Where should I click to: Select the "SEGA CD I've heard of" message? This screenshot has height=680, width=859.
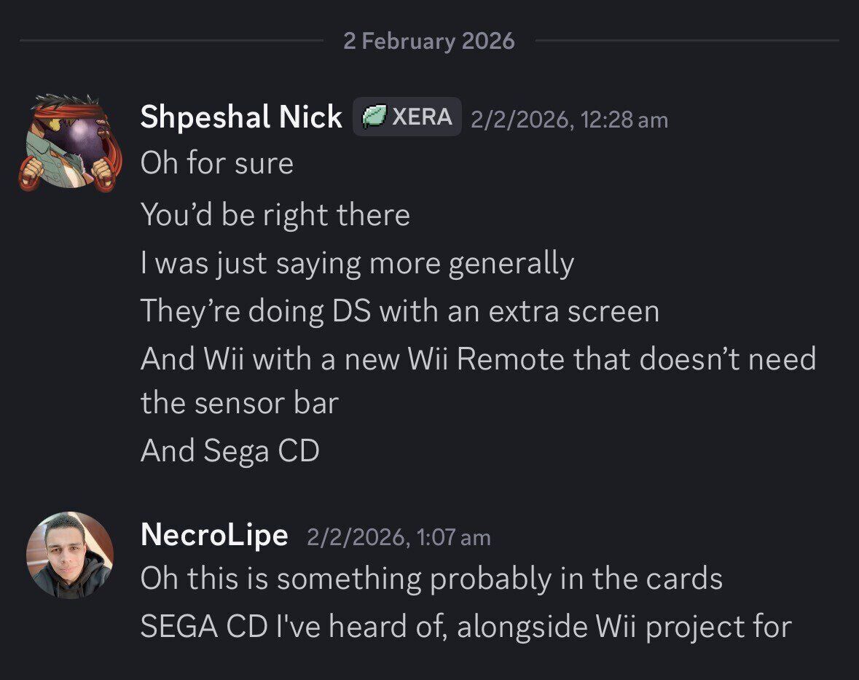point(466,627)
